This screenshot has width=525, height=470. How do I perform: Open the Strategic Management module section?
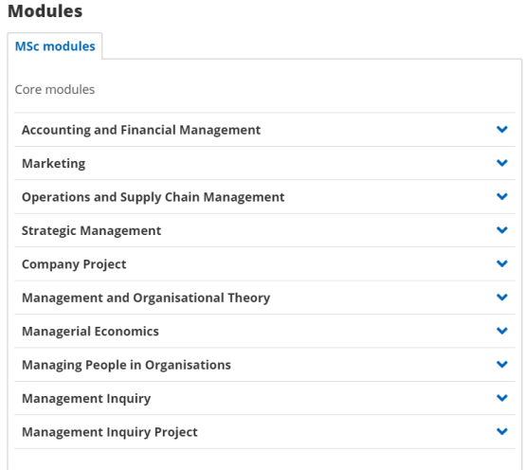pos(91,230)
